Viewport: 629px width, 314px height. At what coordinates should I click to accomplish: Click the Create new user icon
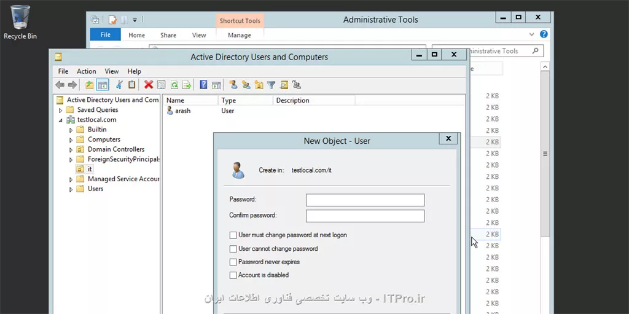(233, 85)
